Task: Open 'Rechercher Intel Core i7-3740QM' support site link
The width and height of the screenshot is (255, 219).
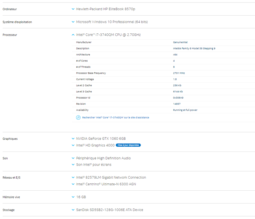Action: click(116, 117)
